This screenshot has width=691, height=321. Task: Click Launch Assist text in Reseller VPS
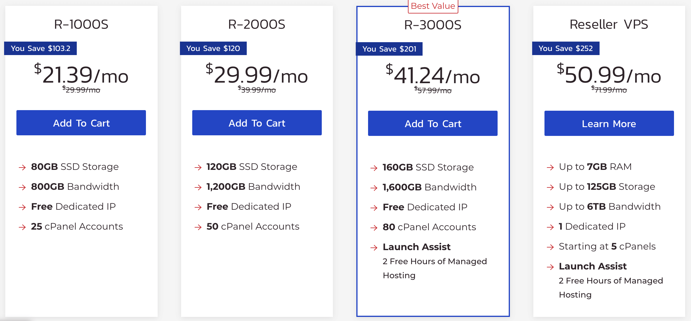(x=593, y=266)
